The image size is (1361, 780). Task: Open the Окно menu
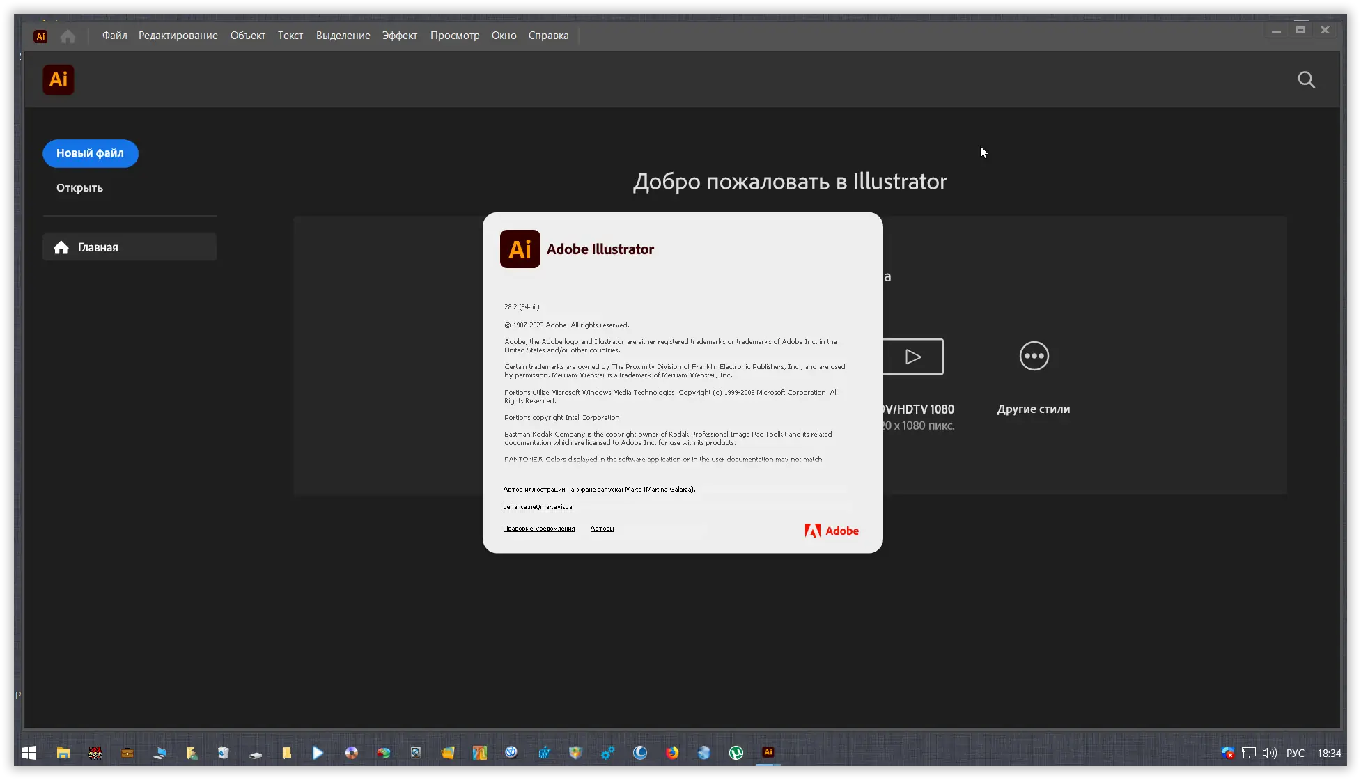coord(504,36)
